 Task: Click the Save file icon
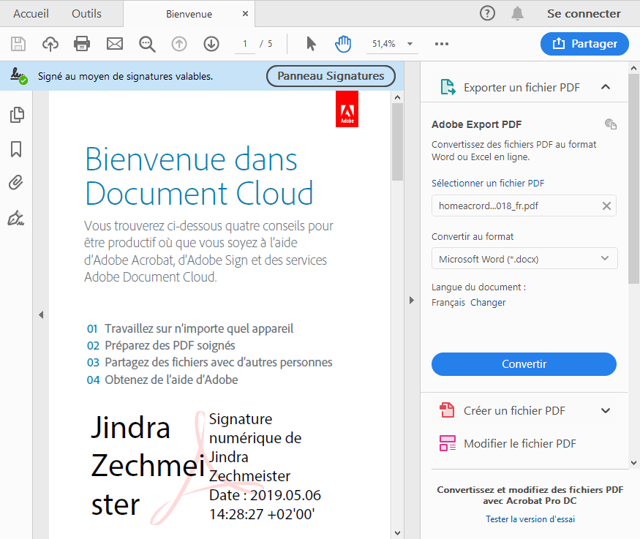click(18, 44)
